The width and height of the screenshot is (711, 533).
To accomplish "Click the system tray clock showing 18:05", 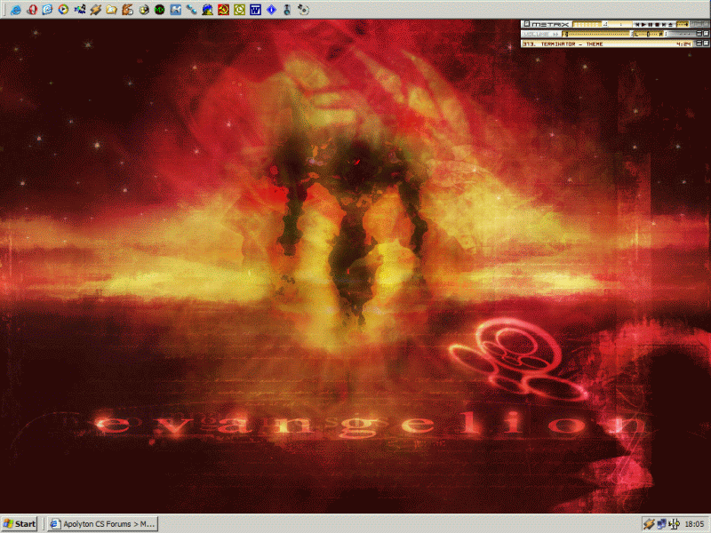I will pos(694,523).
